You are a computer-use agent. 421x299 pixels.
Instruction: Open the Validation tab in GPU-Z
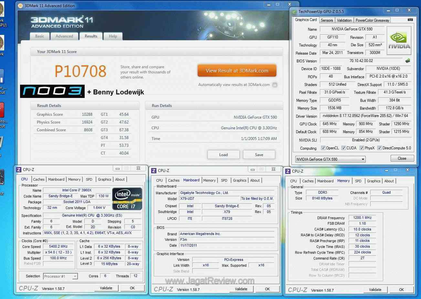coord(344,20)
